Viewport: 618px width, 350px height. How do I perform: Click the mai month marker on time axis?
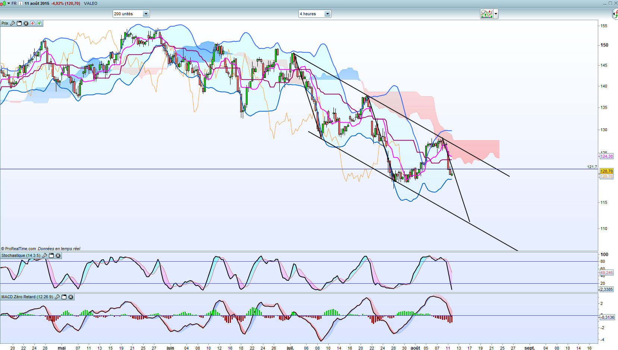pyautogui.click(x=62, y=348)
